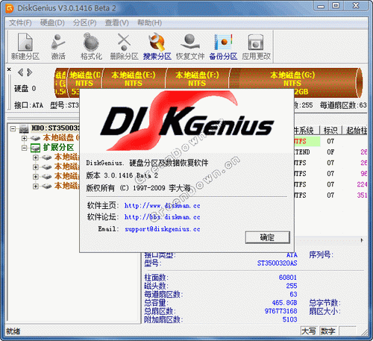Click the Format (格式化) toolbar icon
The width and height of the screenshot is (373, 341).
(91, 47)
